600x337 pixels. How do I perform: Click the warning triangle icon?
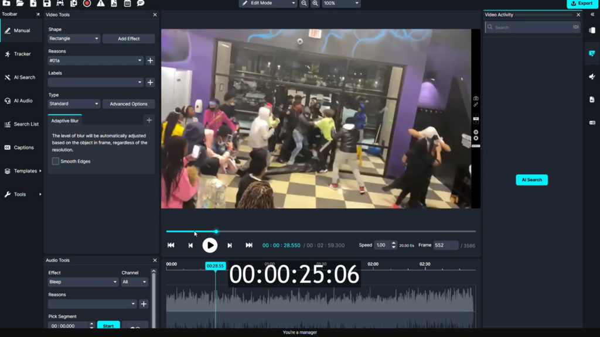pos(101,3)
